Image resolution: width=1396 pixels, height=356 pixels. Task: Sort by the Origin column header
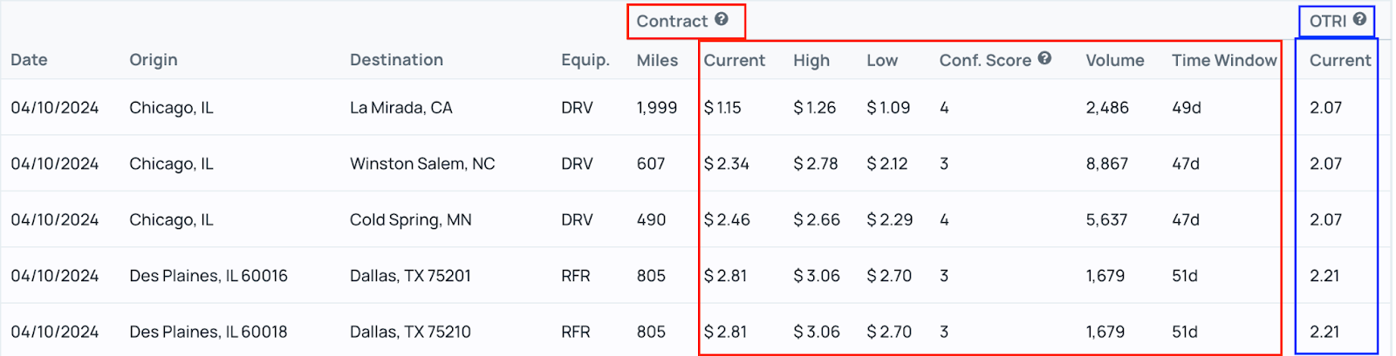tap(154, 60)
